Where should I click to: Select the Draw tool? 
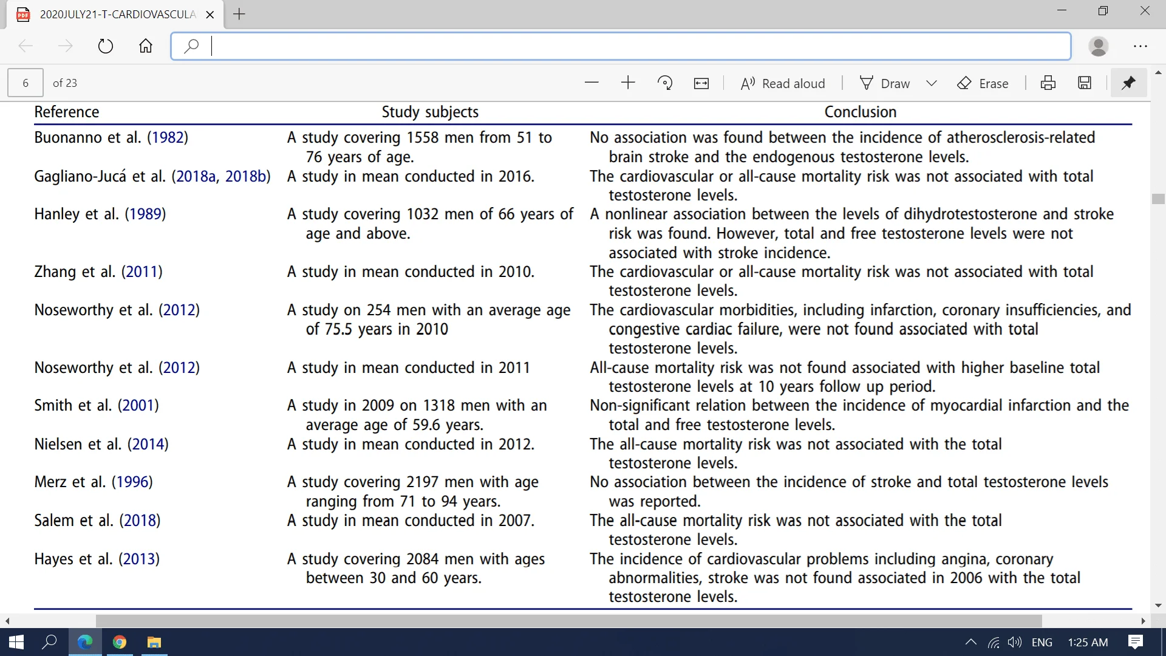pos(885,83)
